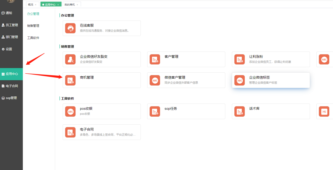Select 销售管理 in the category list
Viewport: 333px width, 170px height.
33,26
